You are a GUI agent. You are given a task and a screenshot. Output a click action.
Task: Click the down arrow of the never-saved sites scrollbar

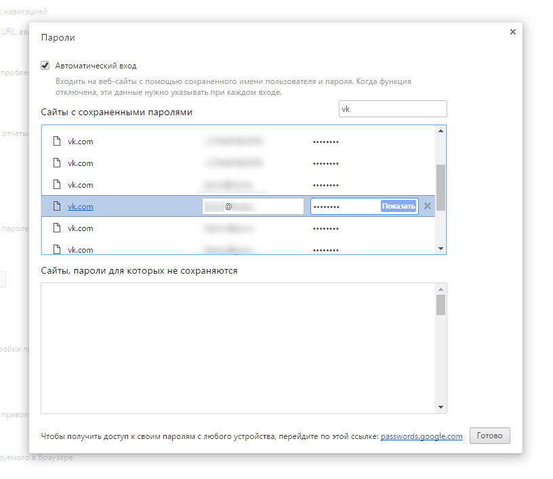[x=441, y=407]
